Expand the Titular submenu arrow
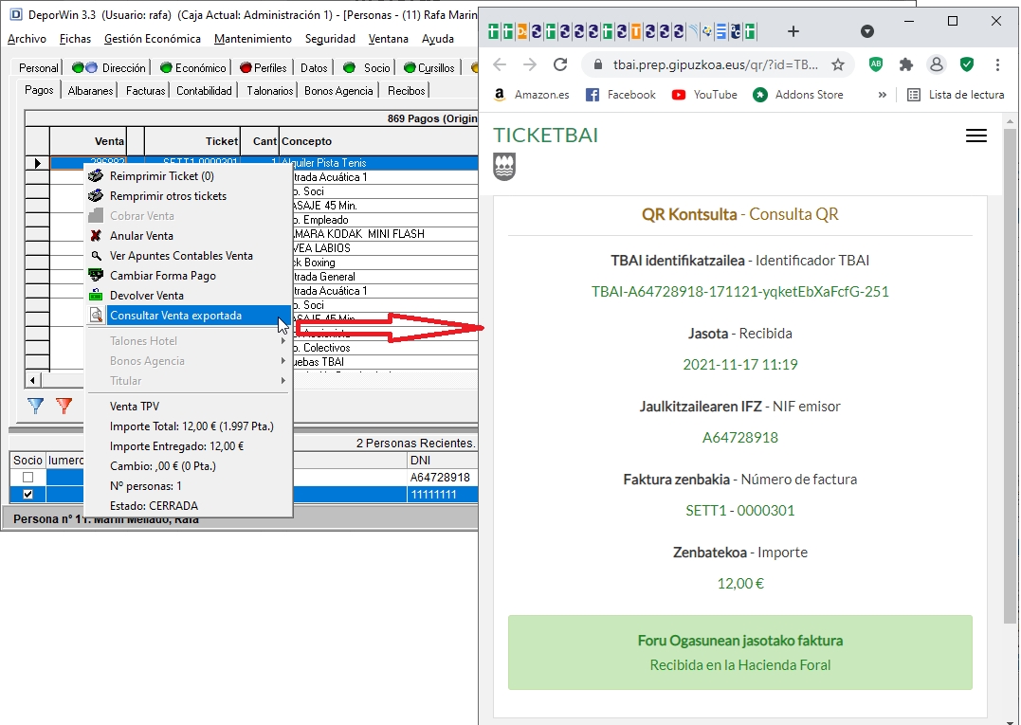Screen dimensions: 1021x725 (x=283, y=381)
